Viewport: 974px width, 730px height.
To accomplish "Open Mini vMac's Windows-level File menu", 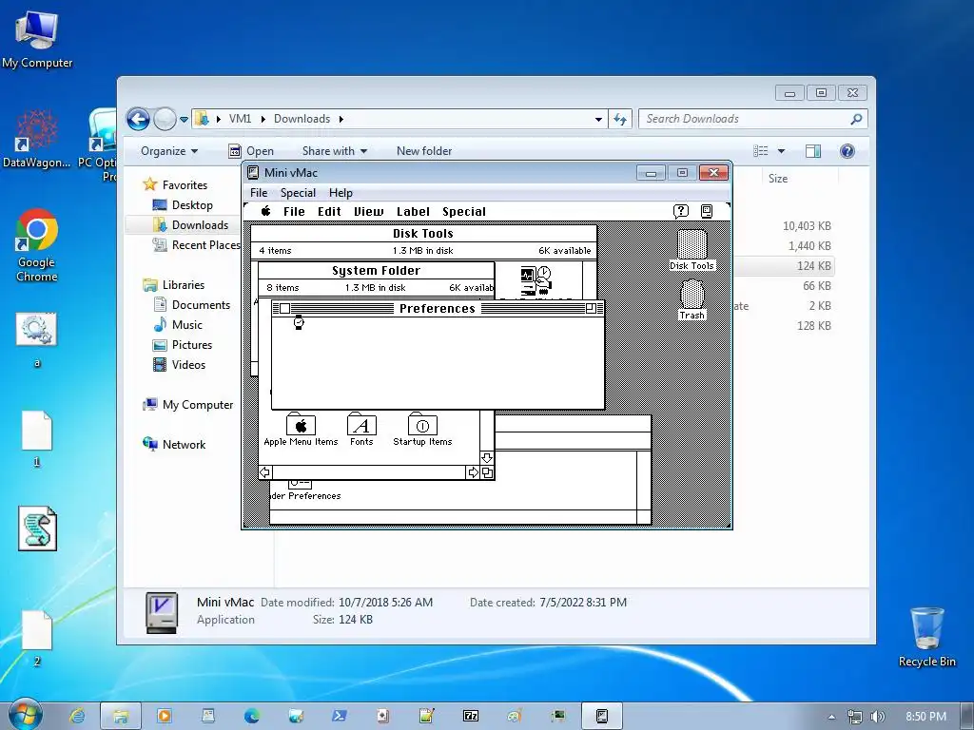I will (259, 192).
